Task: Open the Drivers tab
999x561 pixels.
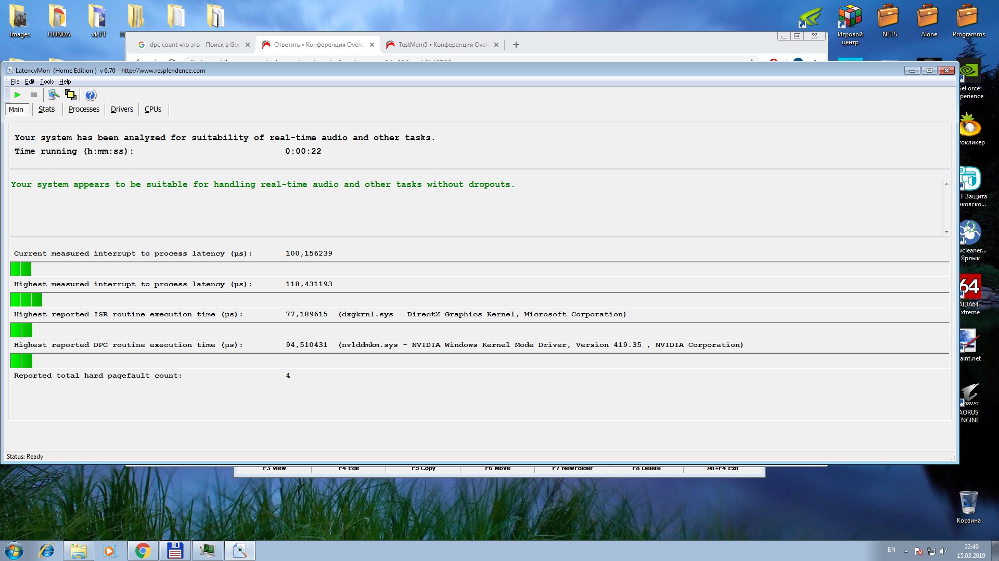Action: (x=122, y=109)
